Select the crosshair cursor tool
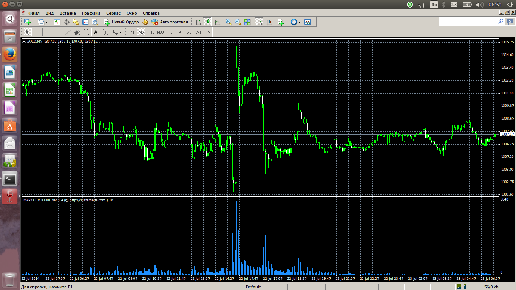516x290 pixels. tap(37, 32)
